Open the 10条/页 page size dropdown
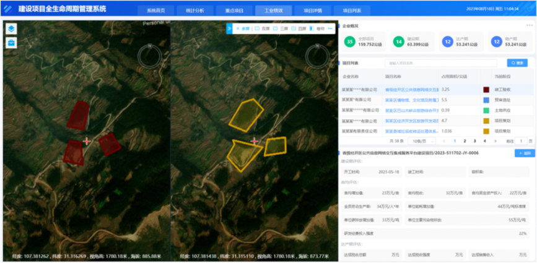 coord(420,141)
